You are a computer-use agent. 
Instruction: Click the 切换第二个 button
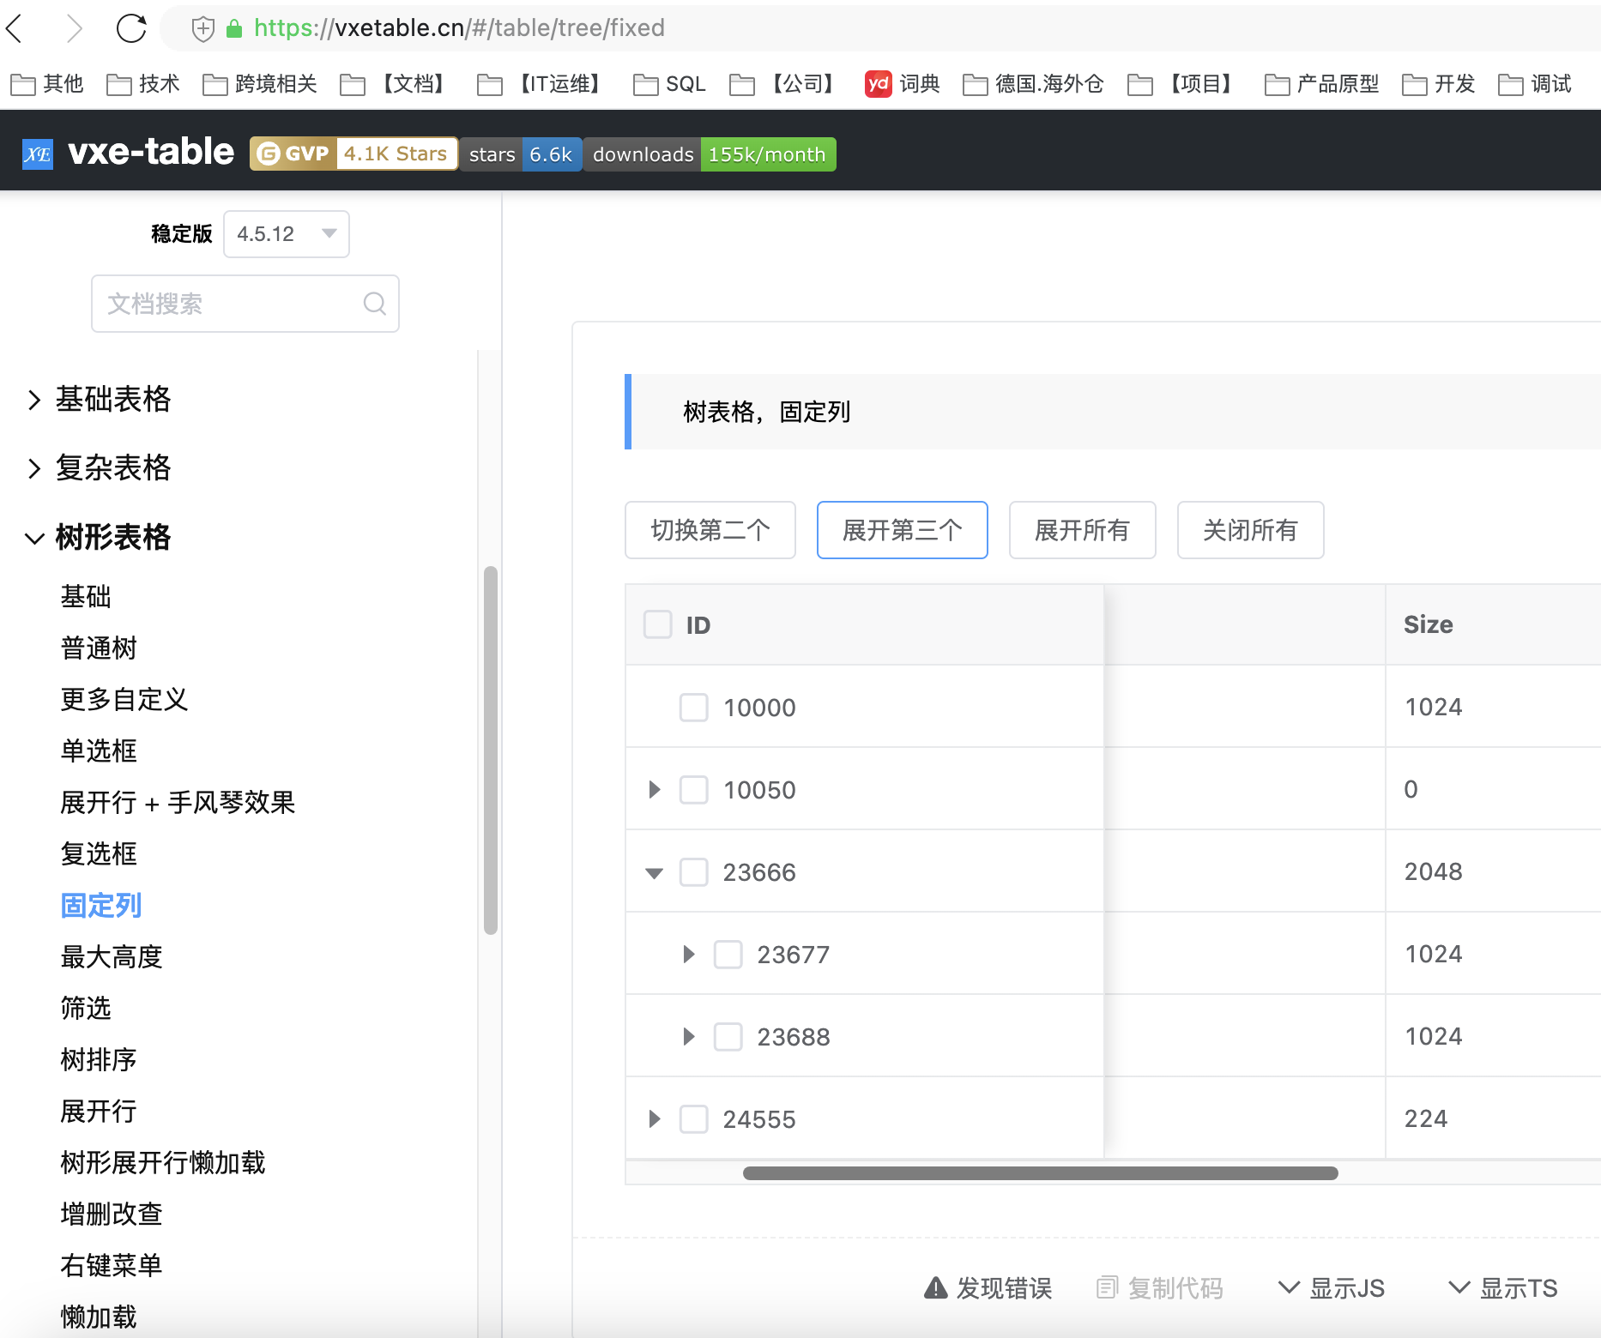[710, 530]
